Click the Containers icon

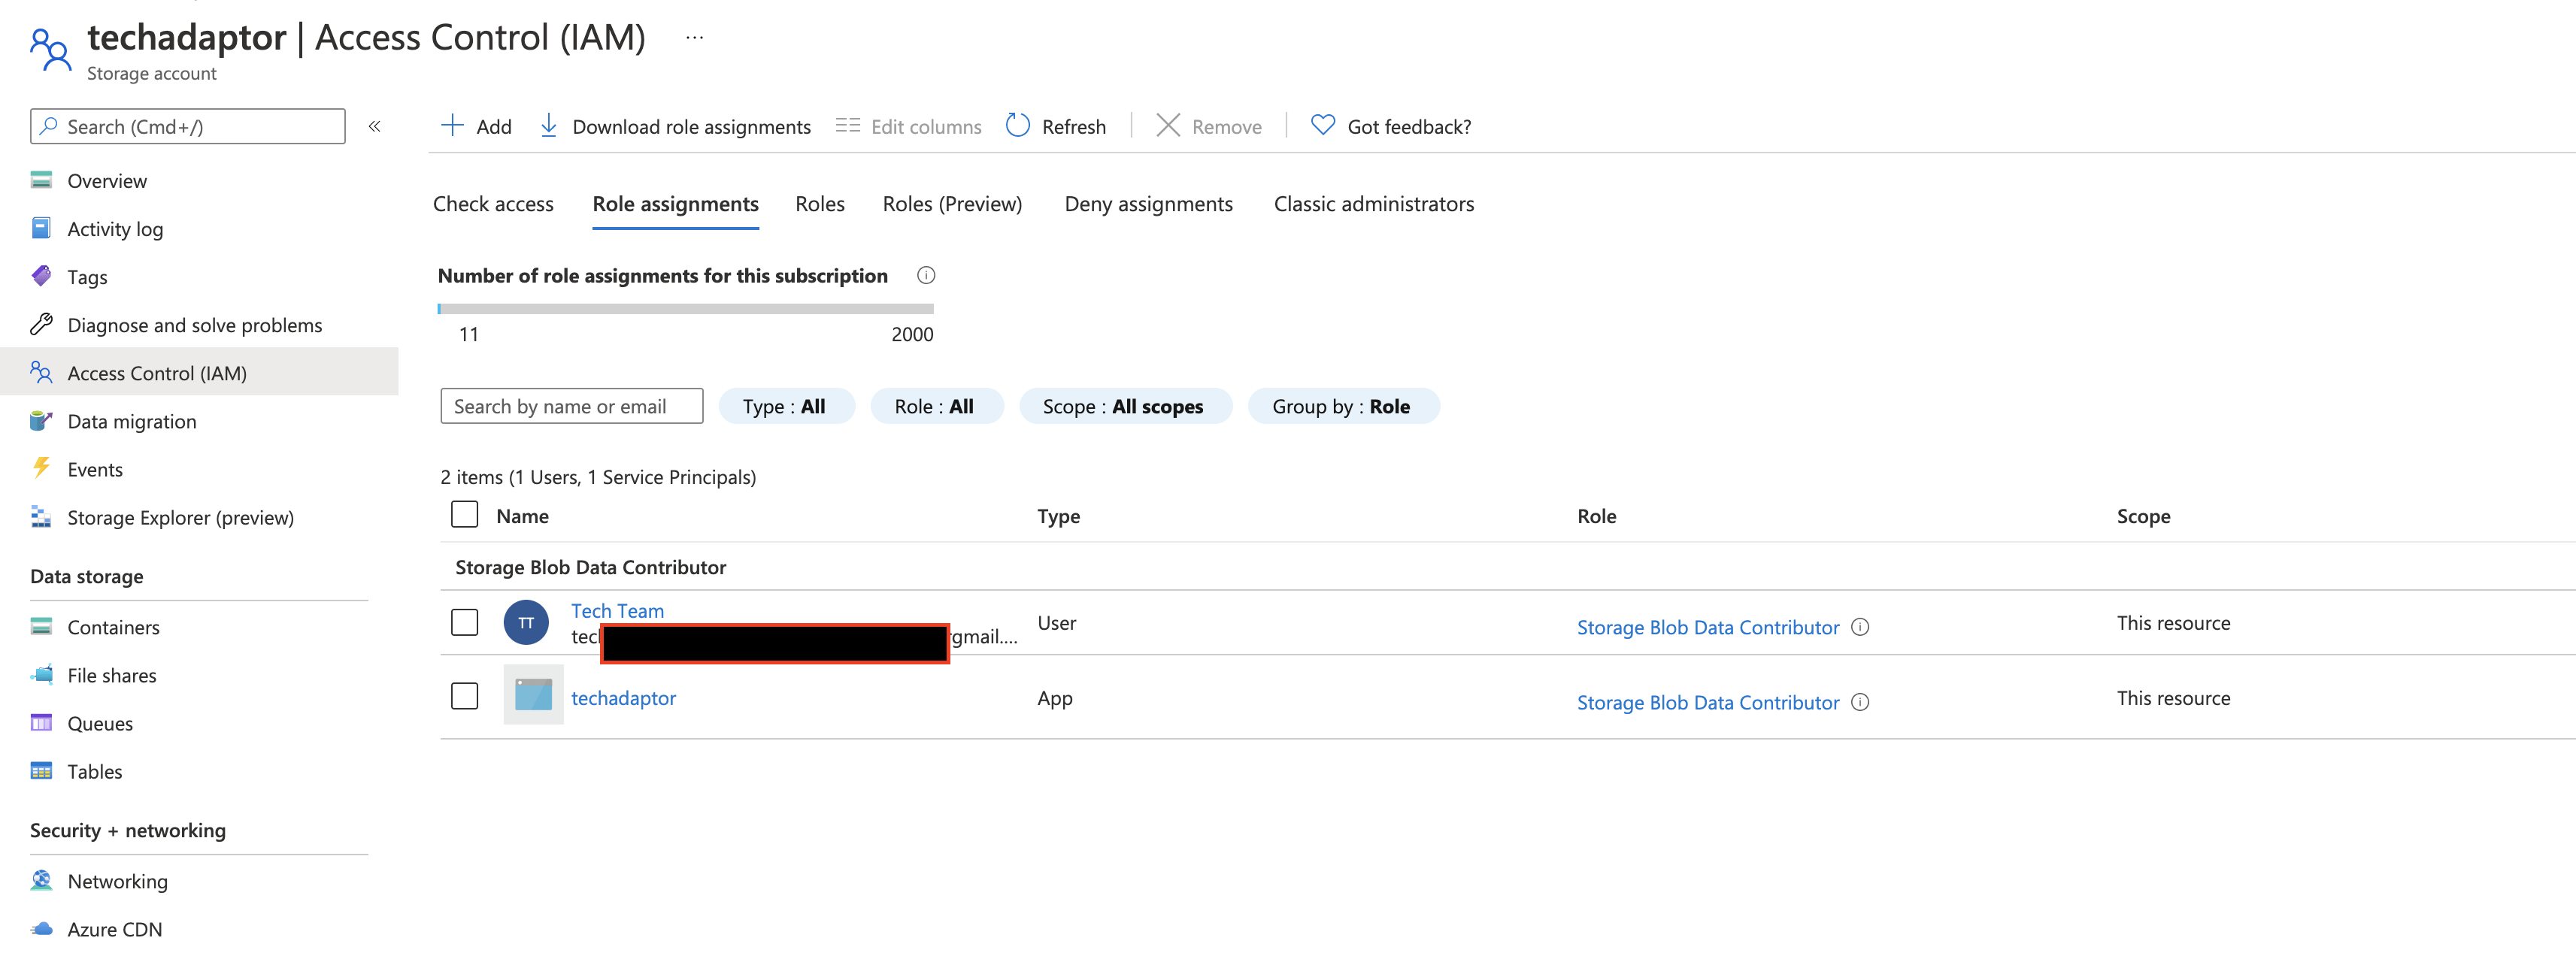coord(41,627)
